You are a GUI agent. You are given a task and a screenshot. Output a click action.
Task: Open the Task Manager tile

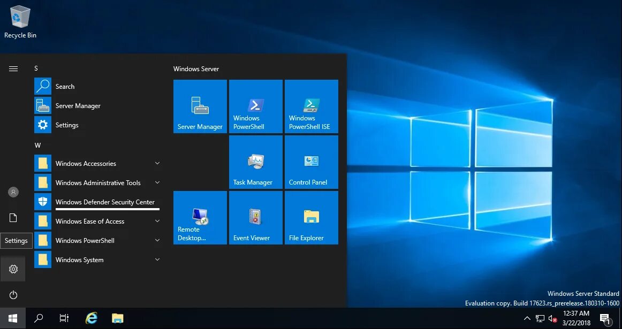pyautogui.click(x=255, y=162)
